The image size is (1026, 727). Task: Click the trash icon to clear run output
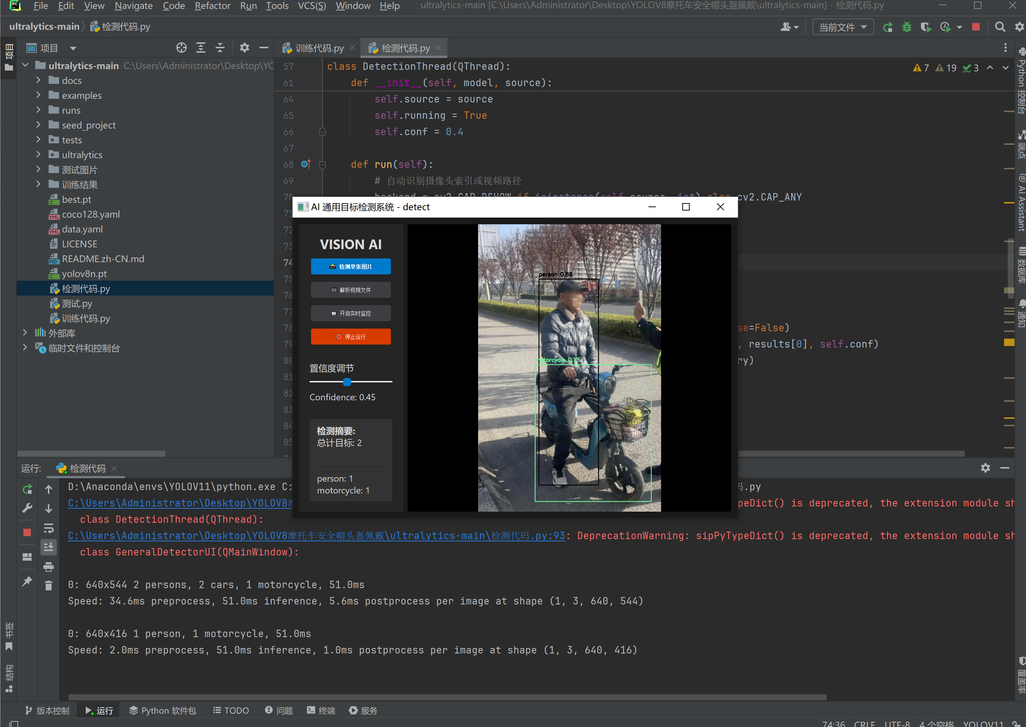[49, 586]
